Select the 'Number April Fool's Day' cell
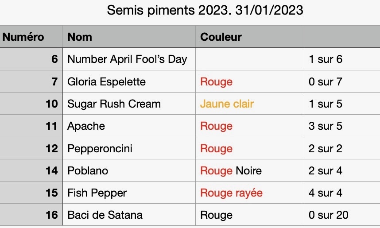380x228 pixels. click(129, 59)
